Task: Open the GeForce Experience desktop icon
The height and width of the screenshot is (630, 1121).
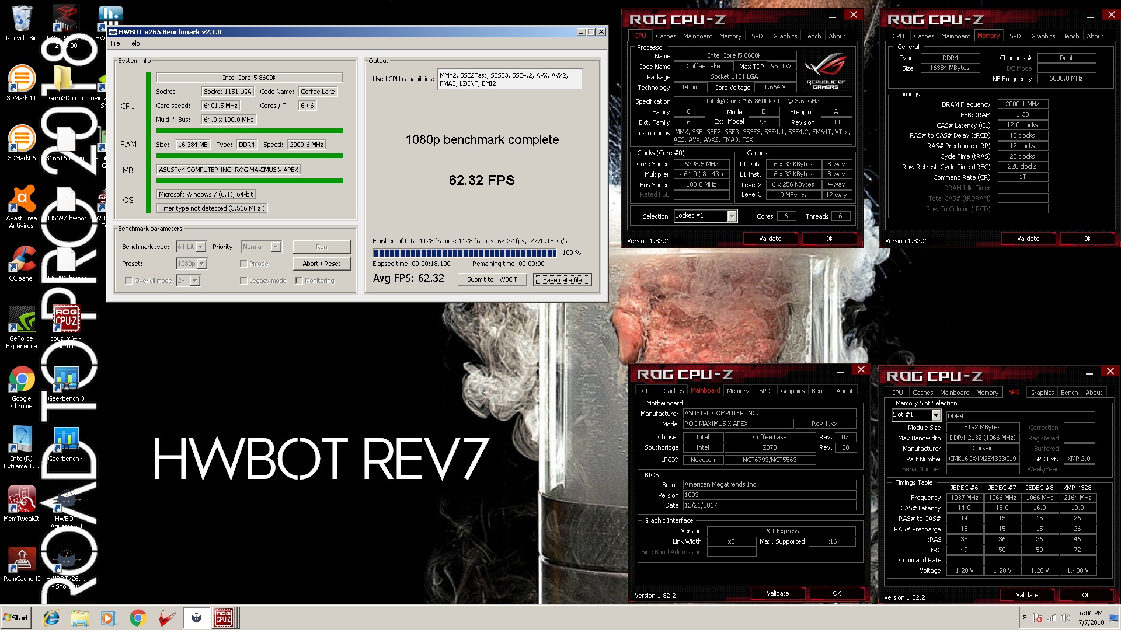Action: click(22, 327)
